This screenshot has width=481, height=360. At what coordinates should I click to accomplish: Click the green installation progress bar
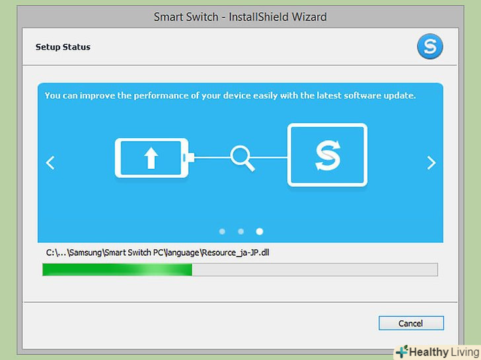click(240, 270)
